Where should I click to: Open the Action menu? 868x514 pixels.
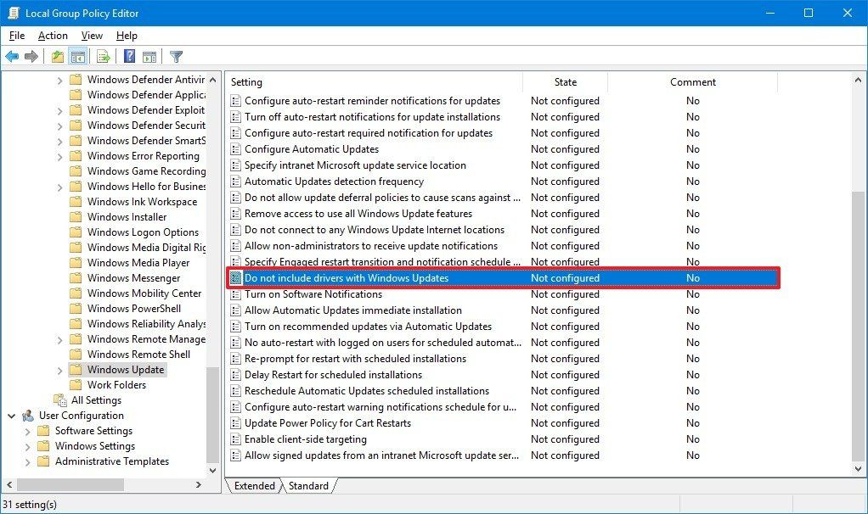52,36
